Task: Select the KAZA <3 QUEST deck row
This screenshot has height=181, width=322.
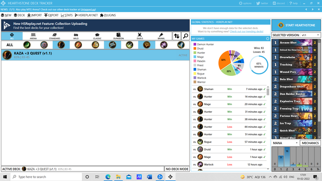Action: (95, 55)
